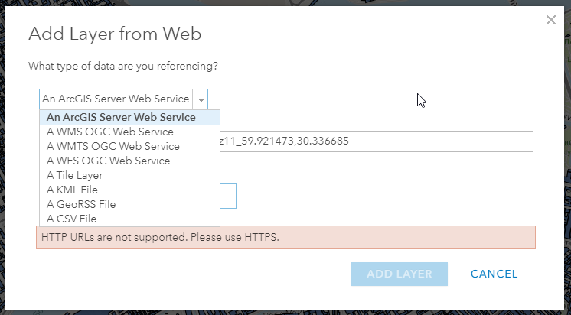
Task: Choose A WMS OGC Web Service
Action: [x=109, y=132]
